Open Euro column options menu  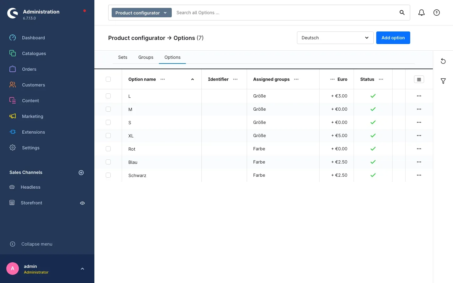333,79
